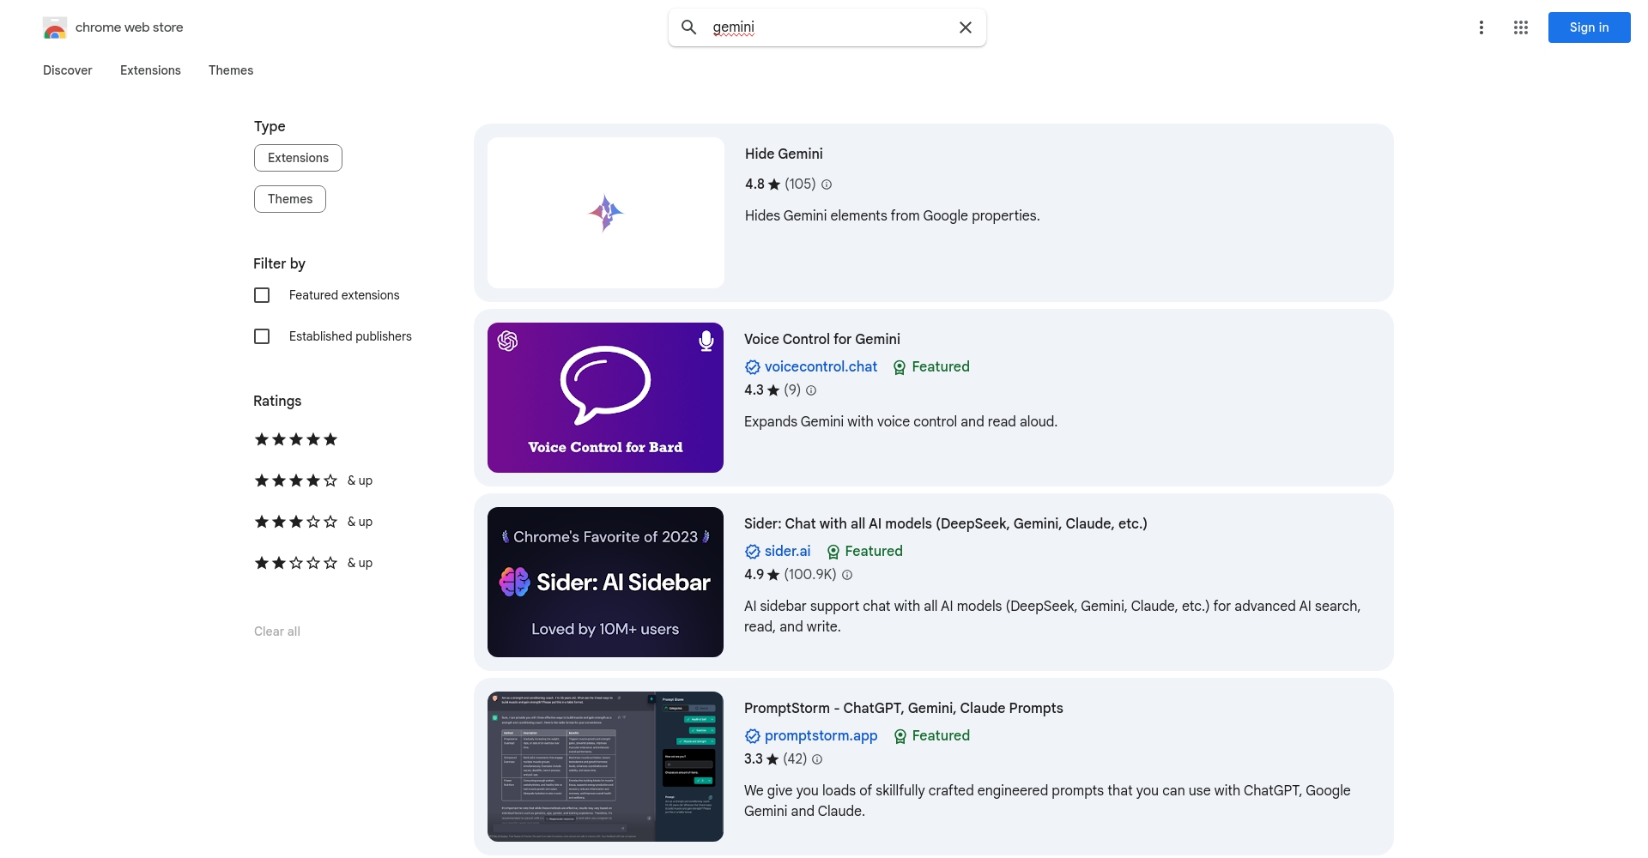Click Clear all filters

pyautogui.click(x=277, y=631)
